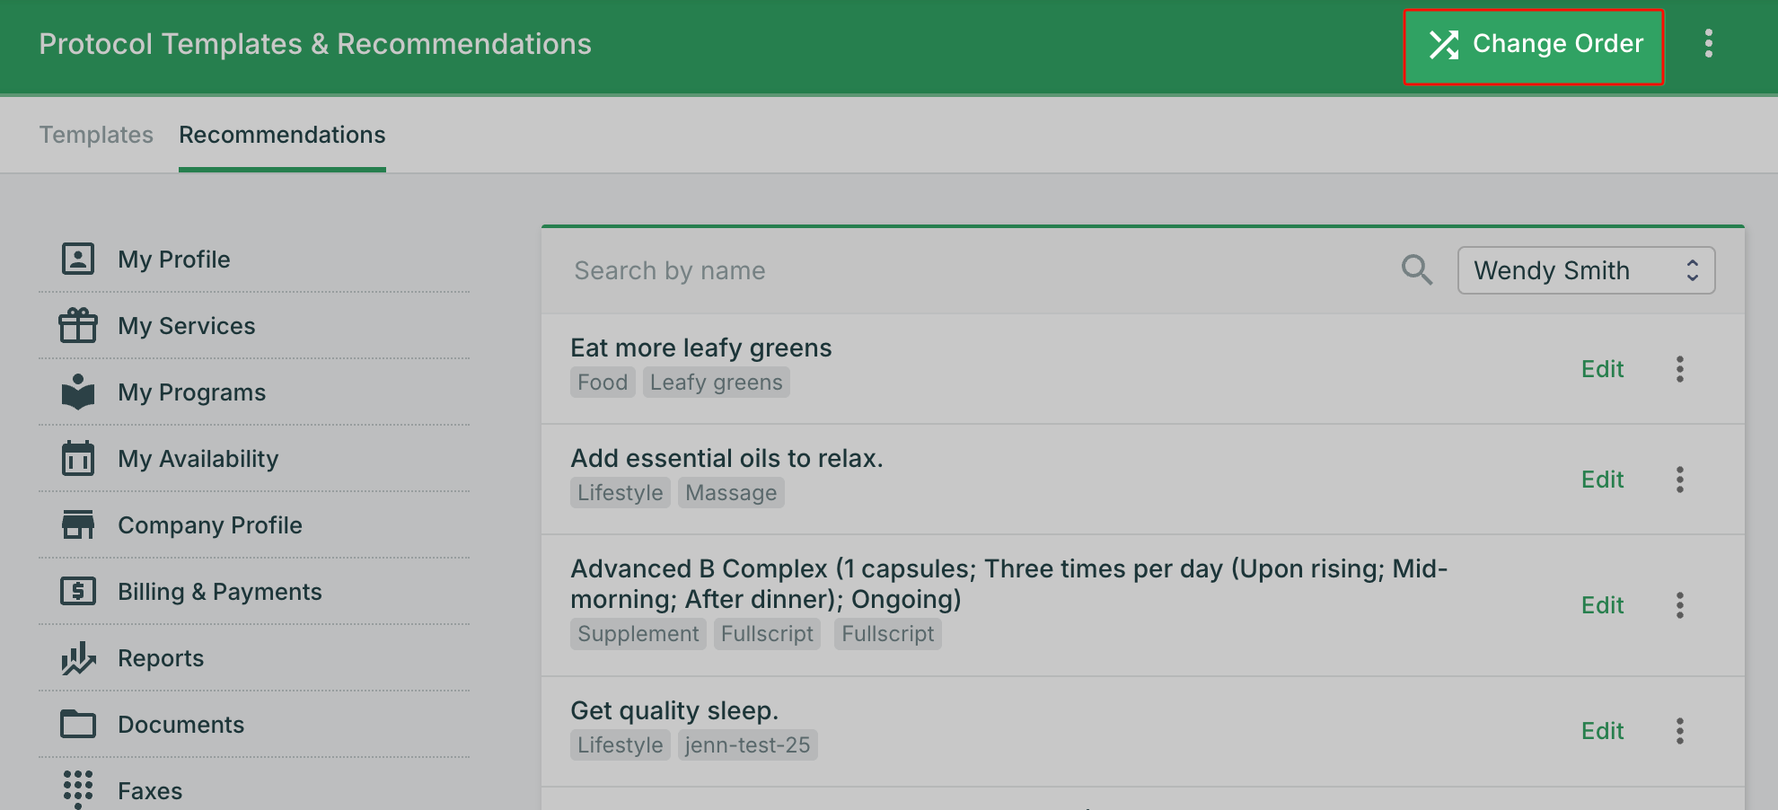Select the Recommendations tab
1778x810 pixels.
(x=282, y=135)
